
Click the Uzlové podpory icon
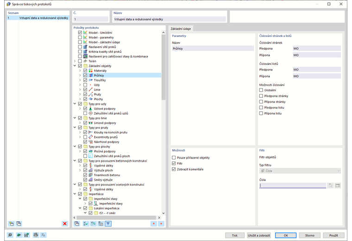coord(90,108)
